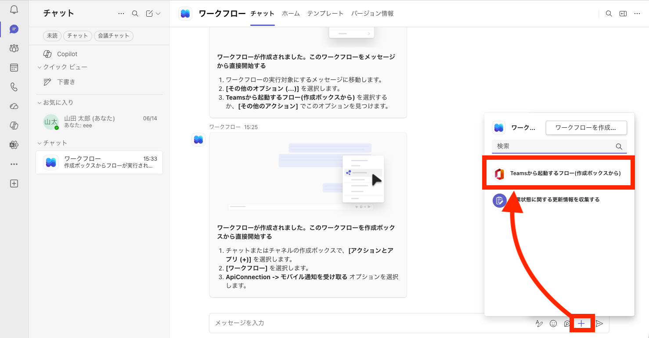Viewport: 649px width, 338px height.
Task: Click magnifier icon in popup search field
Action: [619, 147]
